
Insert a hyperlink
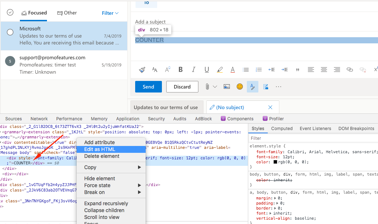click(x=350, y=70)
